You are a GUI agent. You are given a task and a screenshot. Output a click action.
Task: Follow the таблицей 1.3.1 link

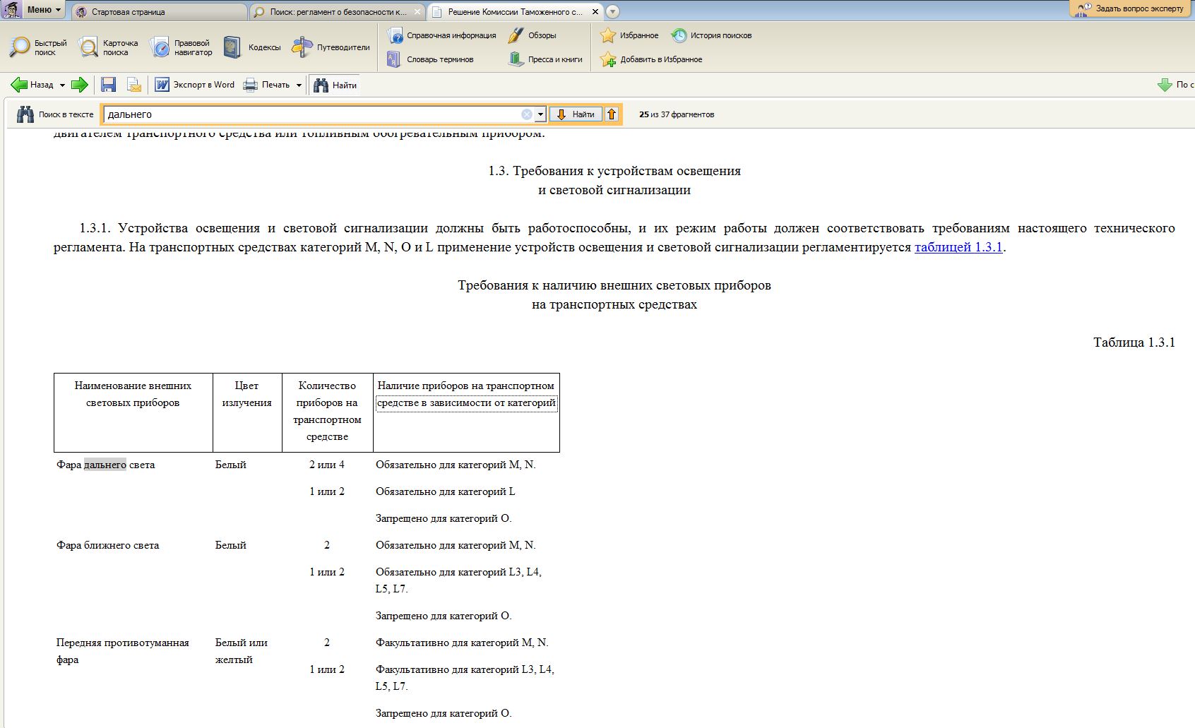[x=958, y=247]
